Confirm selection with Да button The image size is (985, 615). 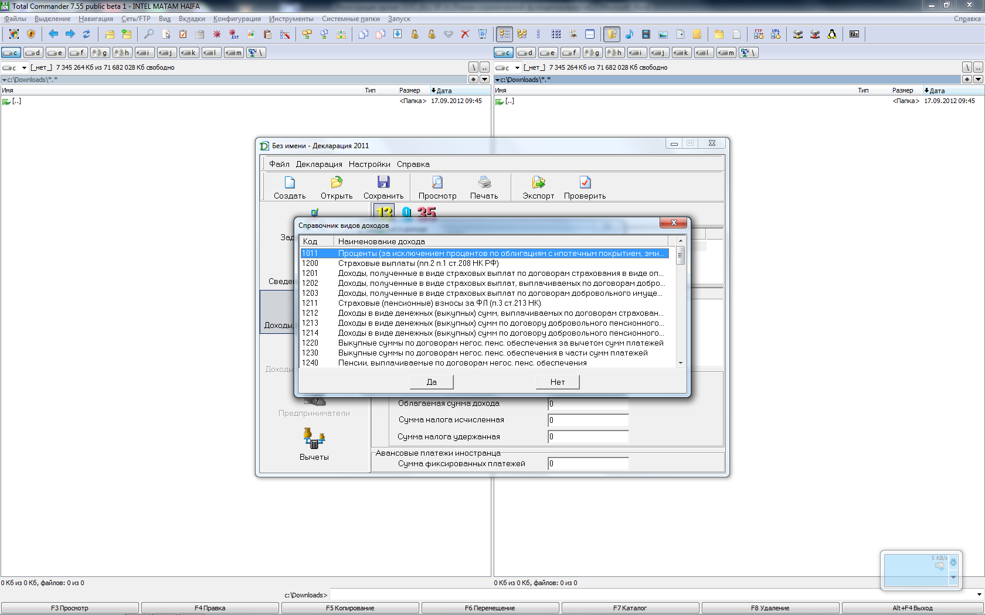[x=432, y=382]
